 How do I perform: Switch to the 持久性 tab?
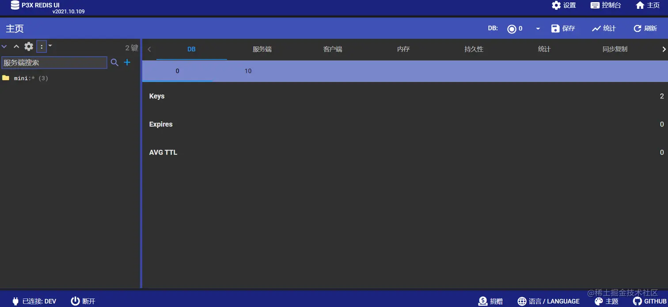[x=474, y=49]
